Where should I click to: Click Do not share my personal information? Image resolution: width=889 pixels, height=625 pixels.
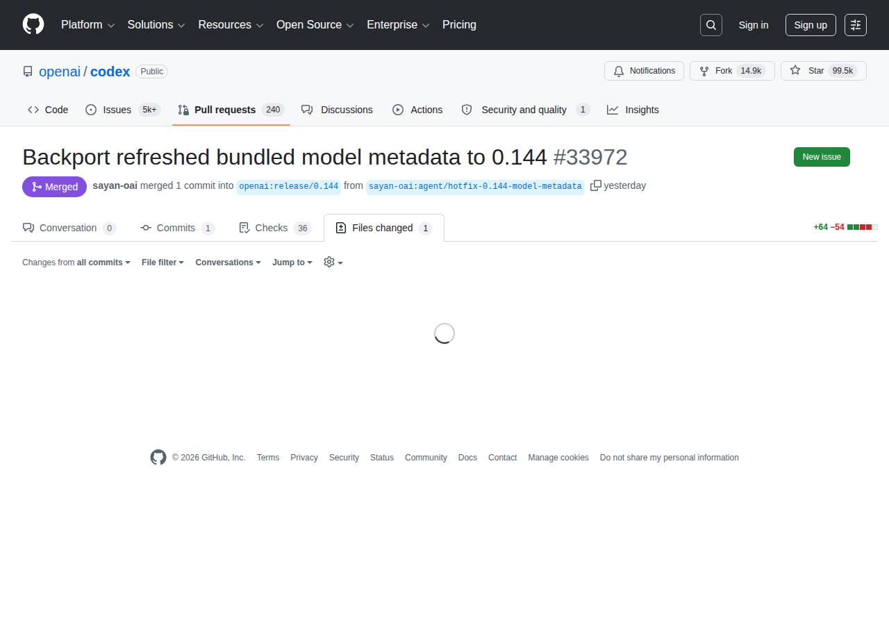670,458
